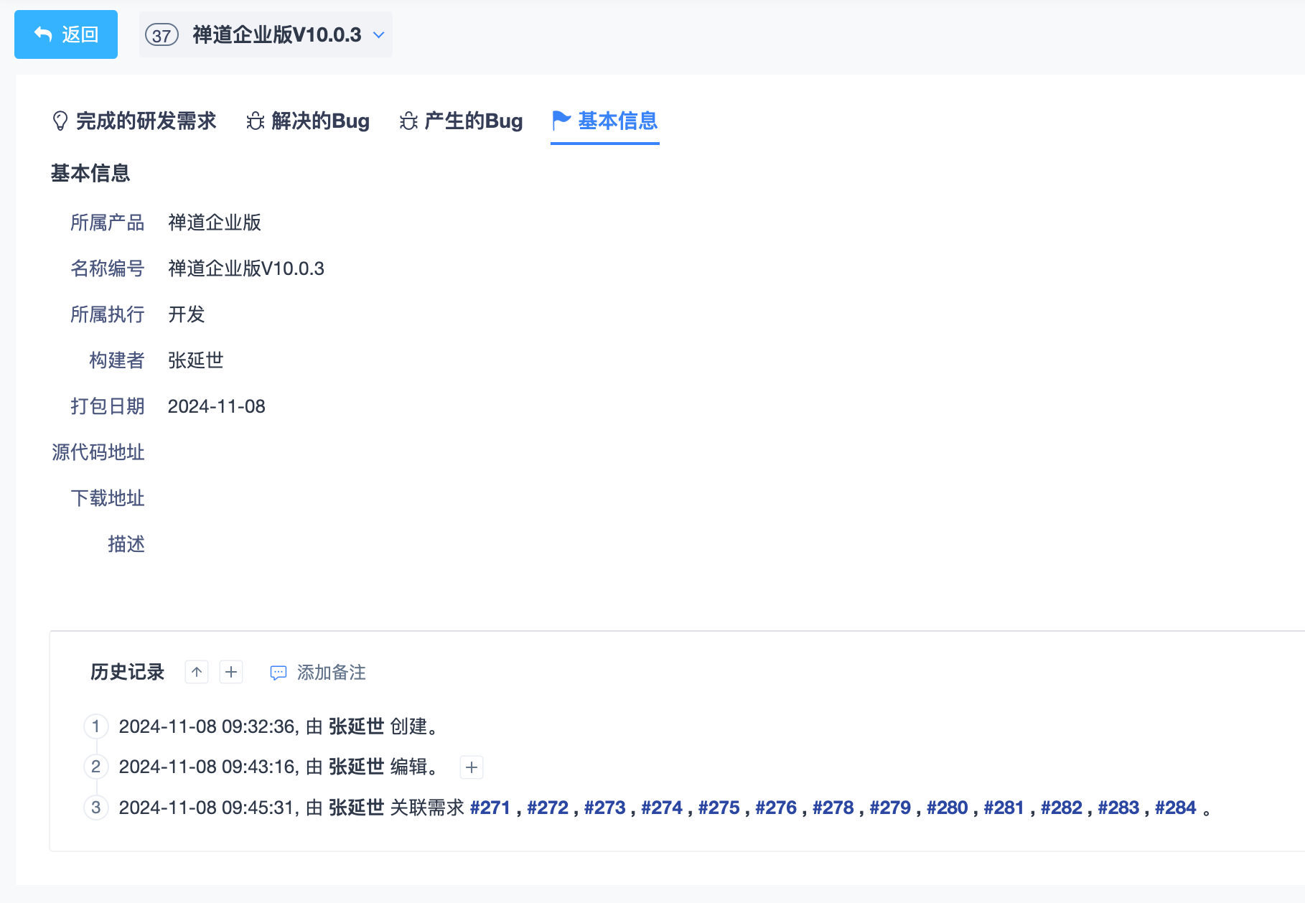Open linked story #284
Viewport: 1305px width, 903px height.
pos(1176,808)
